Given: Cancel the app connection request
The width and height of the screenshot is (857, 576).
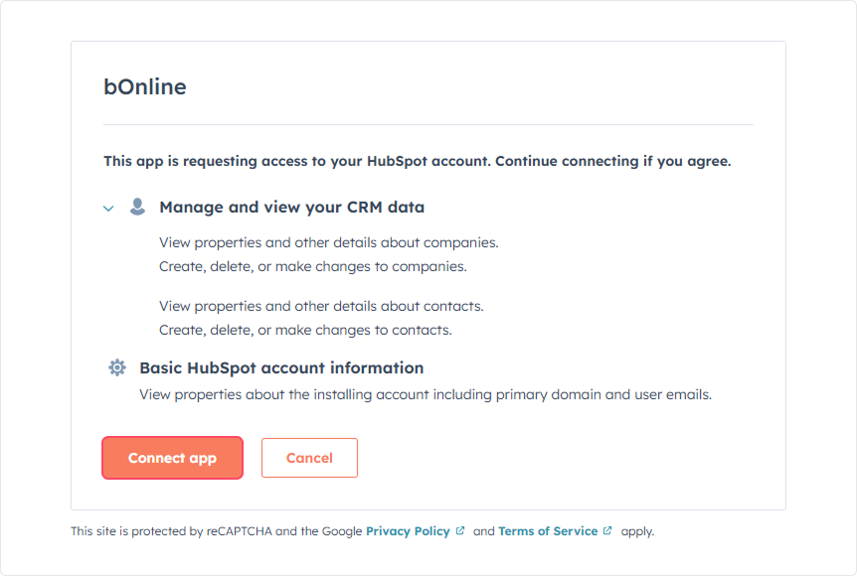Looking at the screenshot, I should pos(309,458).
